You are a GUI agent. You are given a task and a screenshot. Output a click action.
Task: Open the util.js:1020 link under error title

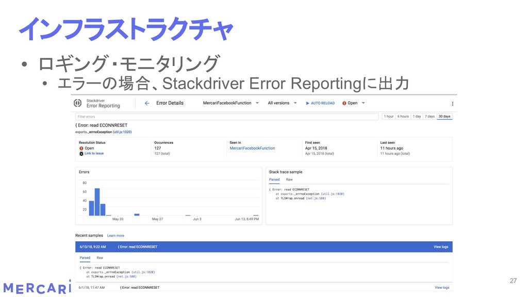tap(122, 132)
